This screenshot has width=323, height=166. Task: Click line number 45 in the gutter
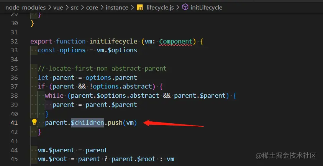[14, 159]
